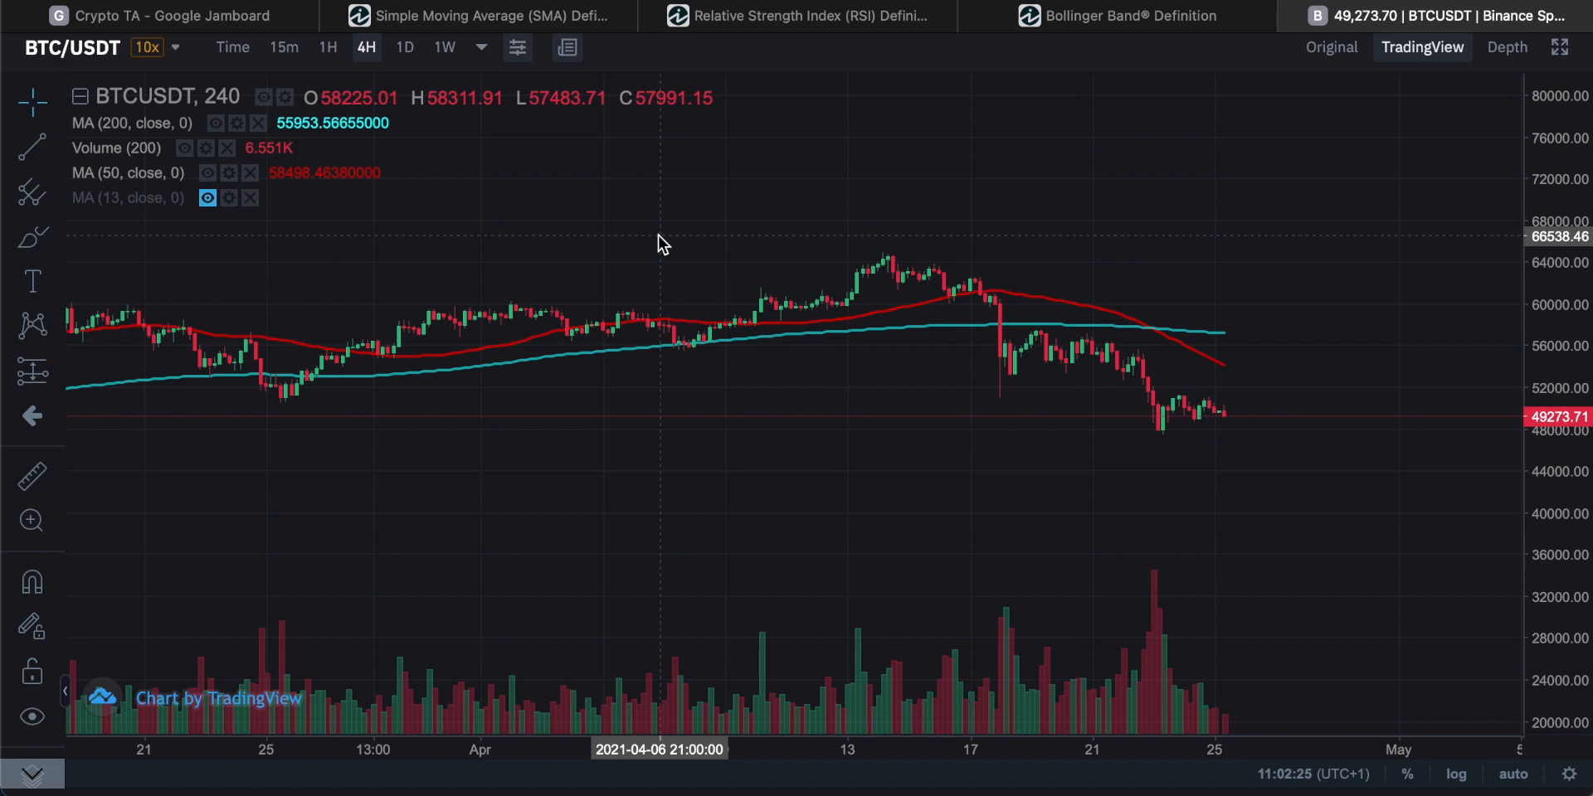Open Simple Moving Average definition browser tab
1593x796 pixels.
[479, 16]
